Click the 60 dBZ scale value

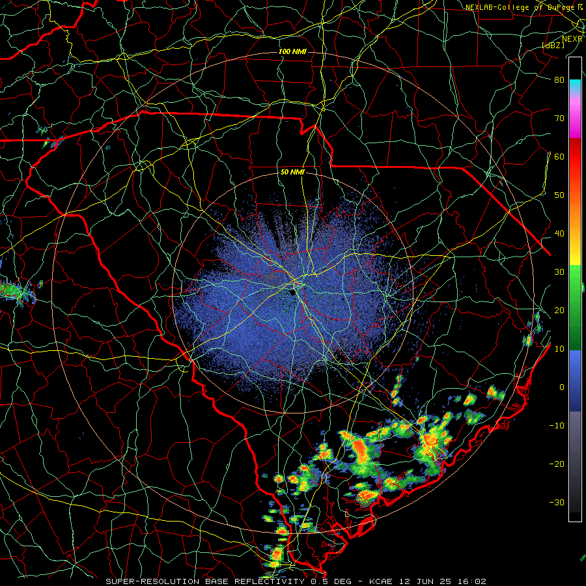point(559,156)
